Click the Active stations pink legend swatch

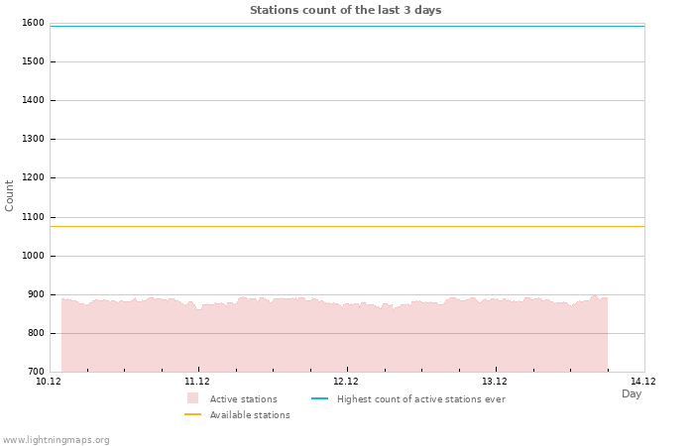(192, 398)
